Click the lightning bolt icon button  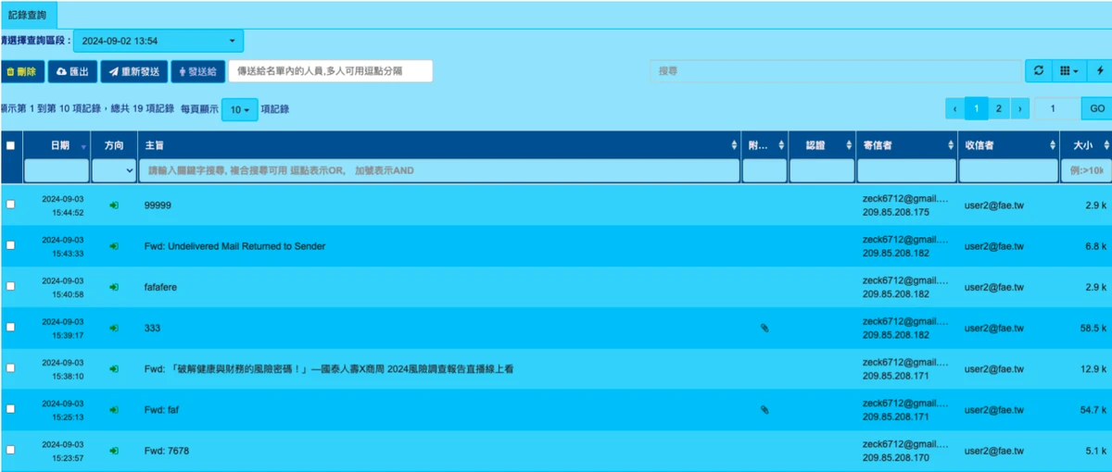click(x=1100, y=70)
